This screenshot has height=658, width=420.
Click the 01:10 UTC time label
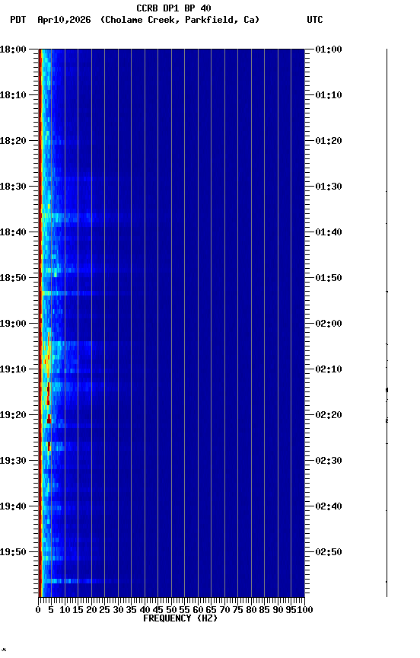point(329,95)
